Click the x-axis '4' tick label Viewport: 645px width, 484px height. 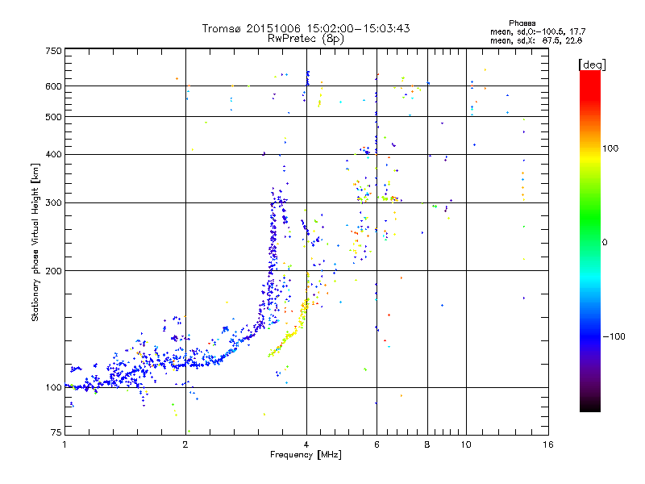(306, 444)
